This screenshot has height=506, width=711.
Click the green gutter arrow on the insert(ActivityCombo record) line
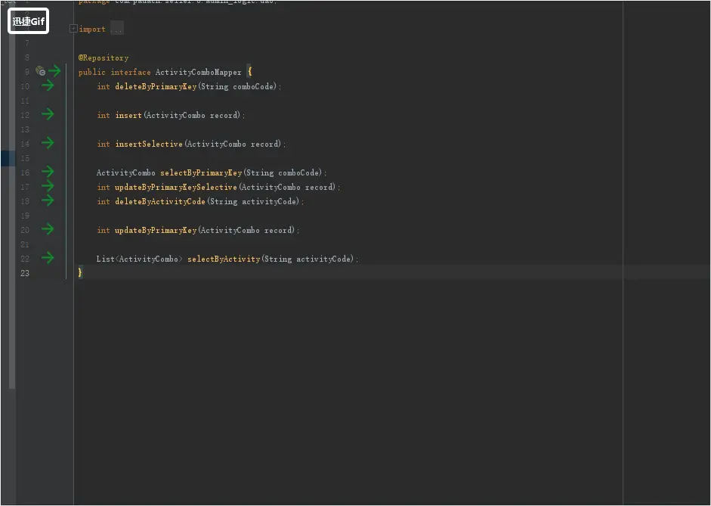(x=48, y=114)
